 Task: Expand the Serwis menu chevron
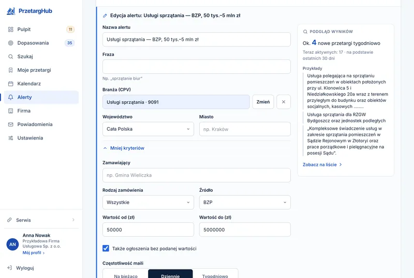pos(73,220)
